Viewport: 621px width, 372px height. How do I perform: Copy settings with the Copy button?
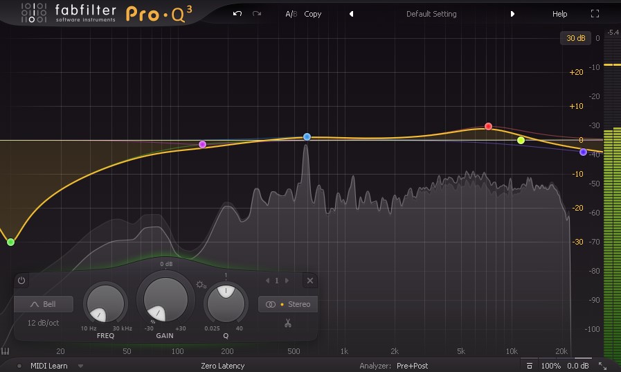tap(312, 14)
